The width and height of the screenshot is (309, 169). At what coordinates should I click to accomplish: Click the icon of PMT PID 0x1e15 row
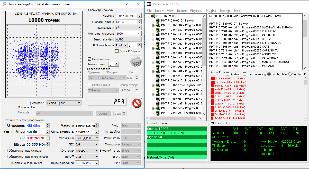(158, 80)
